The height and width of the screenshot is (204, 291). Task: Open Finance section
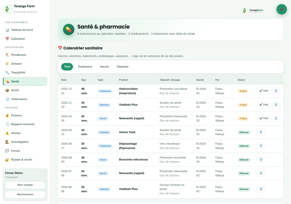click(x=25, y=115)
